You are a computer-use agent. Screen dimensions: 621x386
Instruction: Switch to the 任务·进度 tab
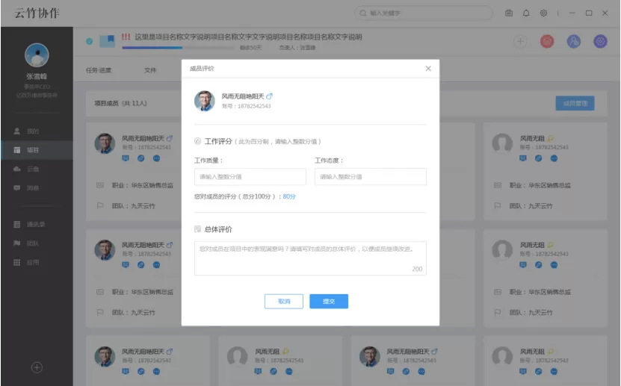tap(99, 70)
